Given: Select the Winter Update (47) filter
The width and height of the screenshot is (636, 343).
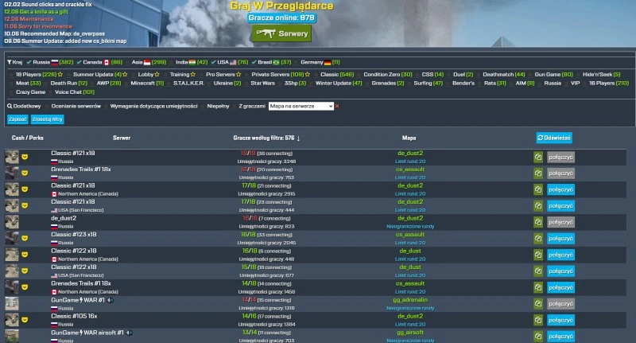Looking at the screenshot, I should click(x=312, y=84).
